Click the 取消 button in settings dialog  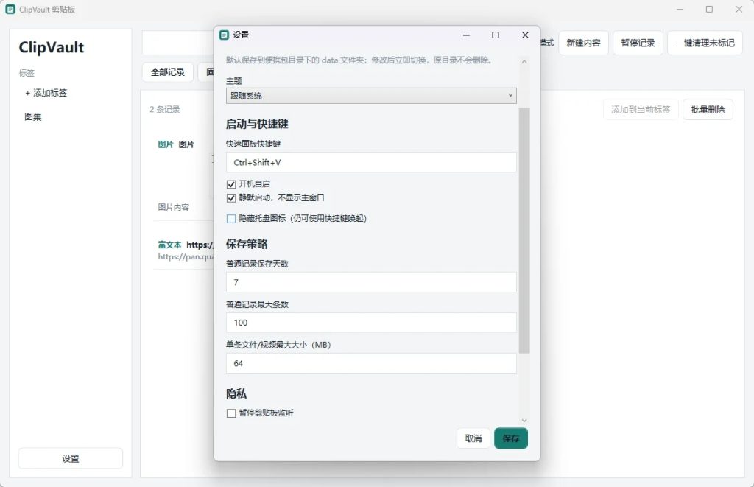coord(473,438)
